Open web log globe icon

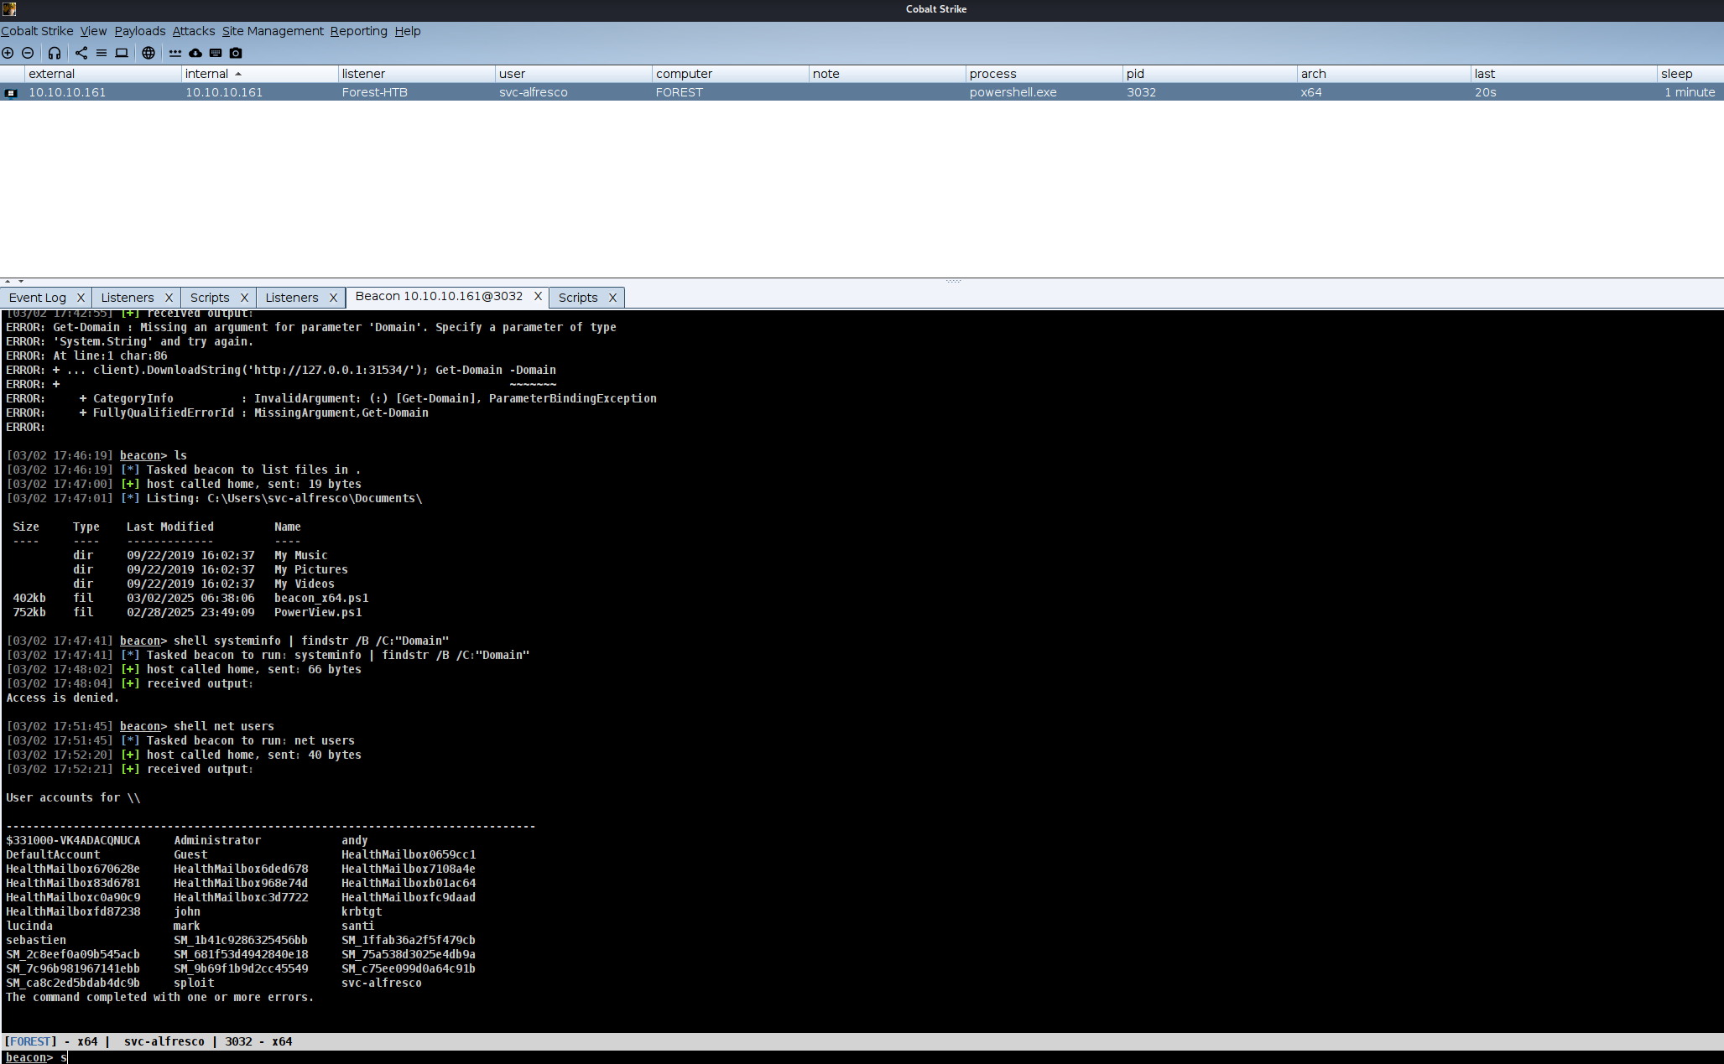[x=148, y=53]
